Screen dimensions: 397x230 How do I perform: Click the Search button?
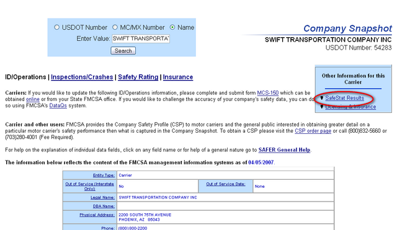tap(123, 51)
